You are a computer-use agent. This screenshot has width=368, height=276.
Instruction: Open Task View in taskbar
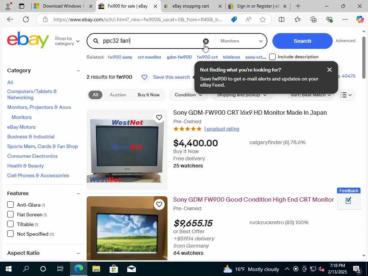[x=60, y=269]
